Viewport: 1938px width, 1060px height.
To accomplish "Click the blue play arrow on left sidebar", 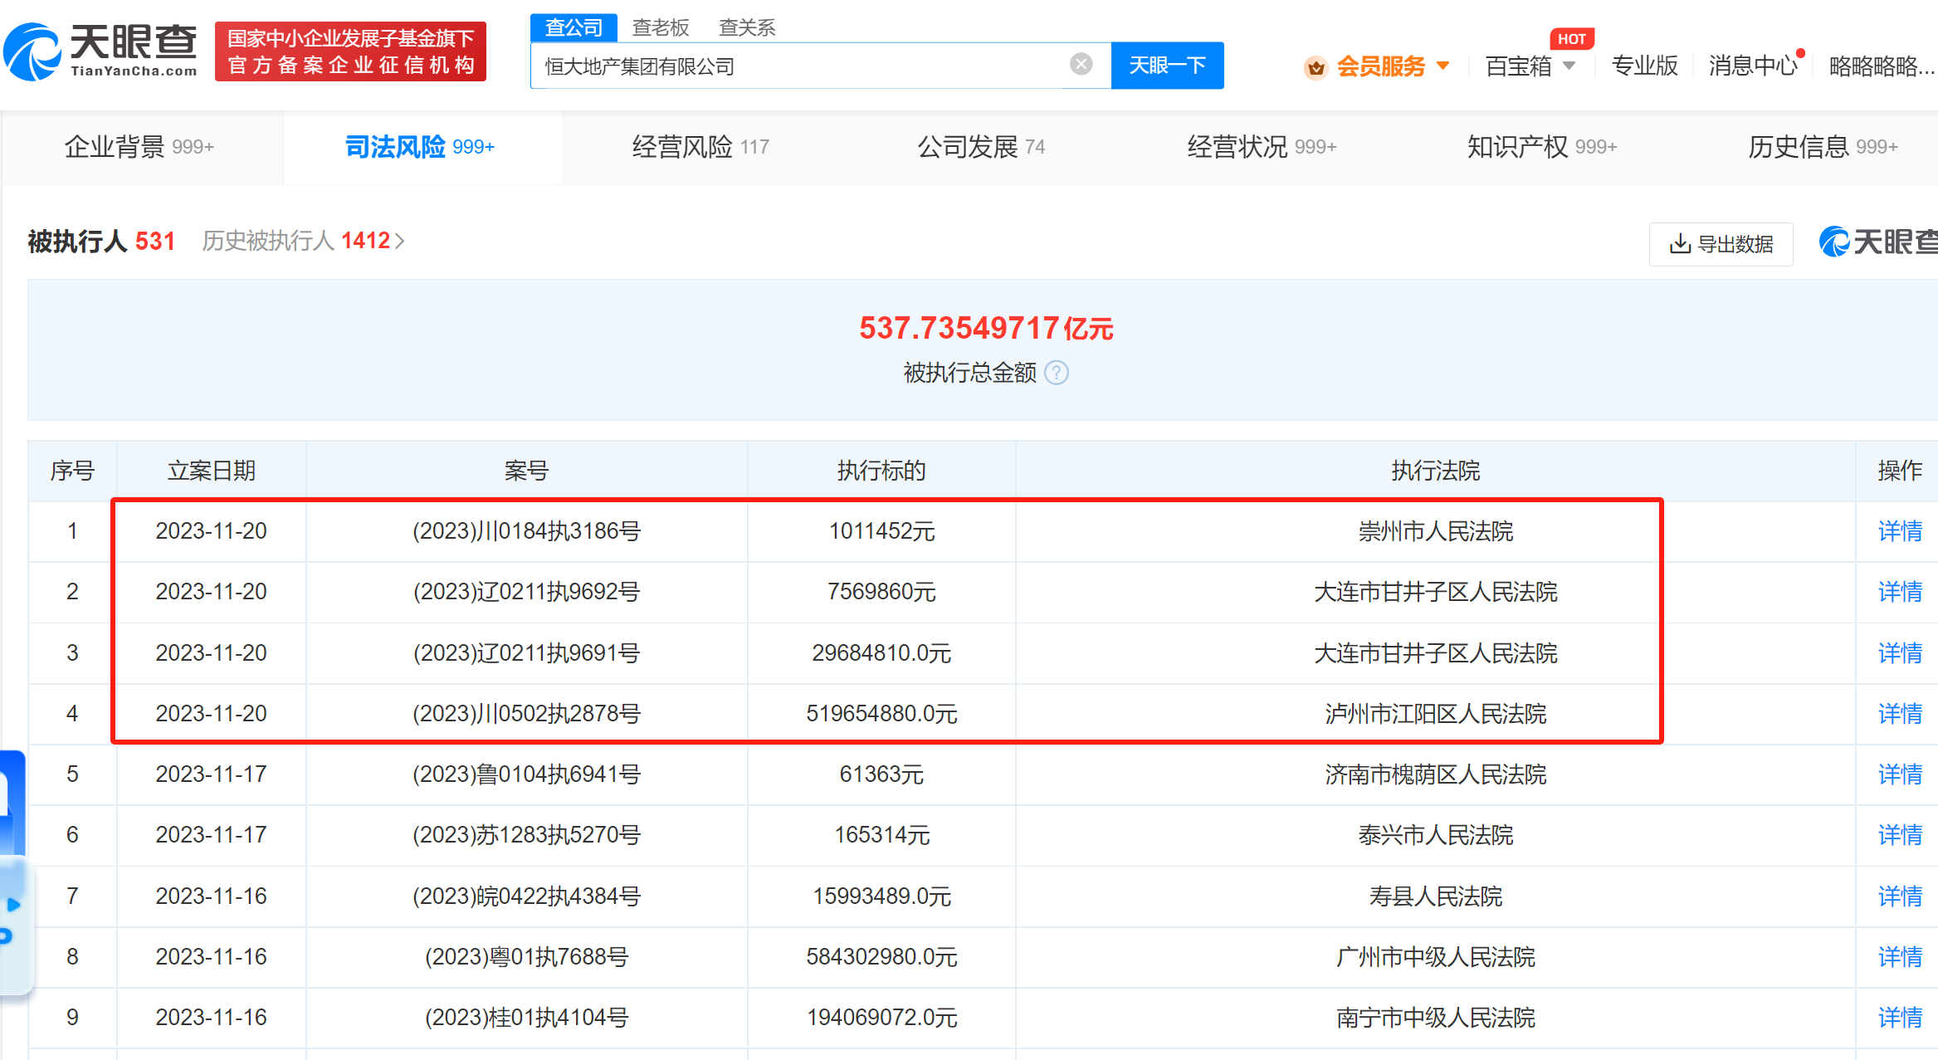I will [13, 904].
